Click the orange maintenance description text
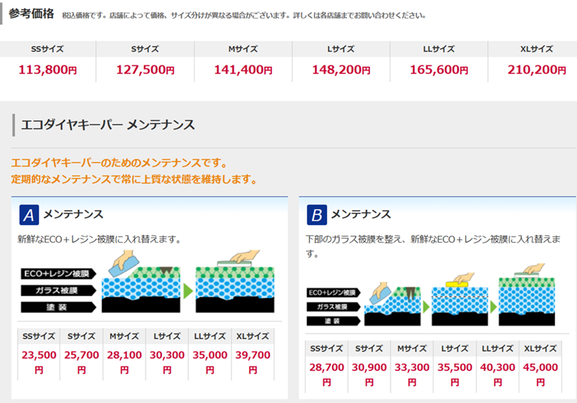The height and width of the screenshot is (403, 577). pyautogui.click(x=133, y=172)
